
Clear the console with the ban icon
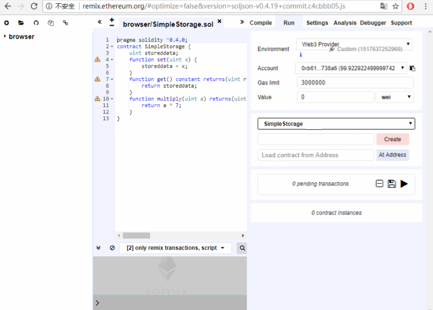pyautogui.click(x=112, y=248)
